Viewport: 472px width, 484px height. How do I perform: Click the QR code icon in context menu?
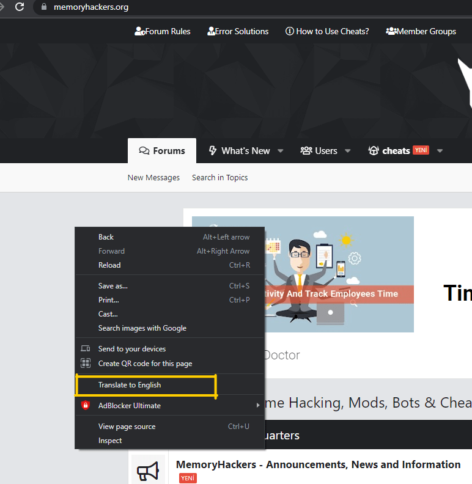[x=86, y=363]
